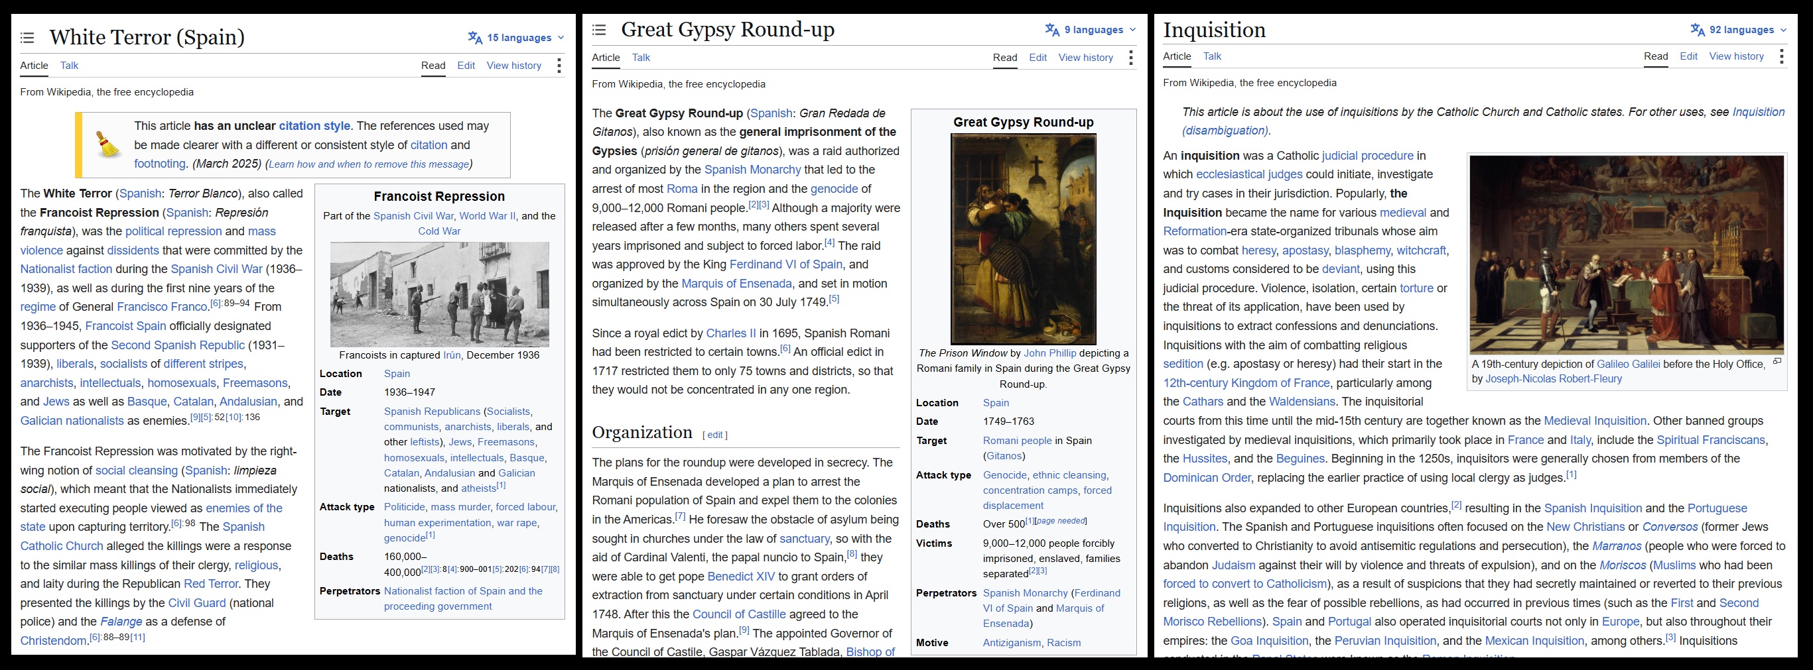Follow the 'Joseph-Nicolas Robert-Fleury' link

coord(1554,379)
